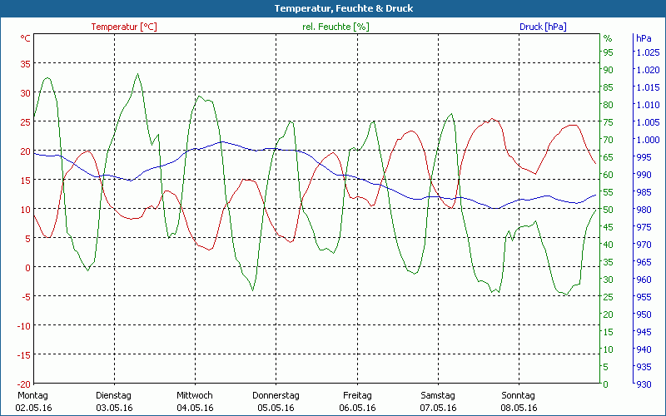Click the date '05.05.16'
Screen dimensions: 666x416
[276, 408]
